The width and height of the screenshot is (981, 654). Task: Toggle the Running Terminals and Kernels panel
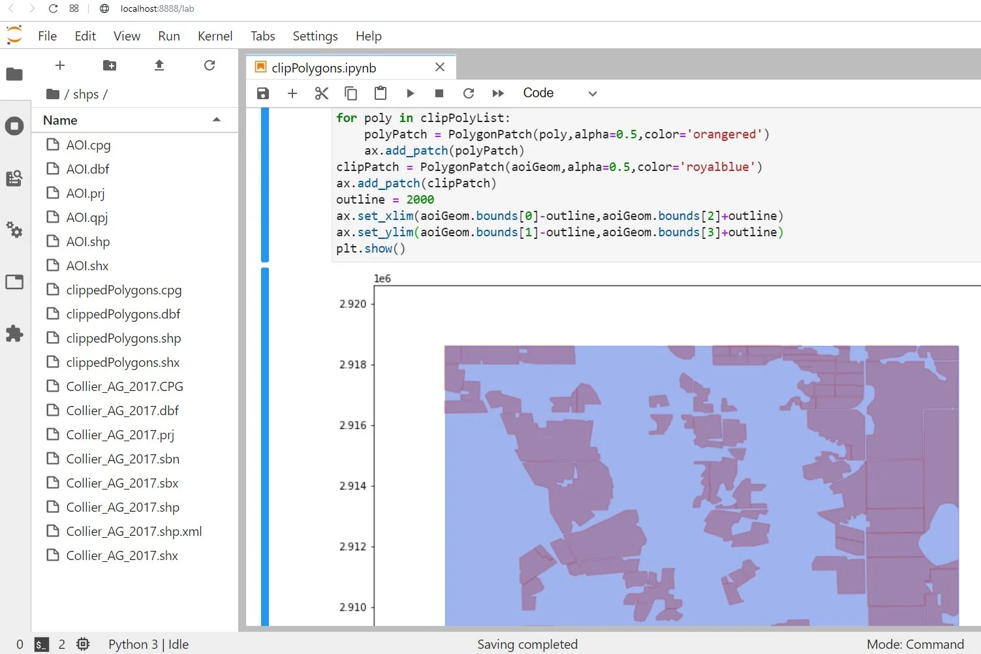point(14,126)
